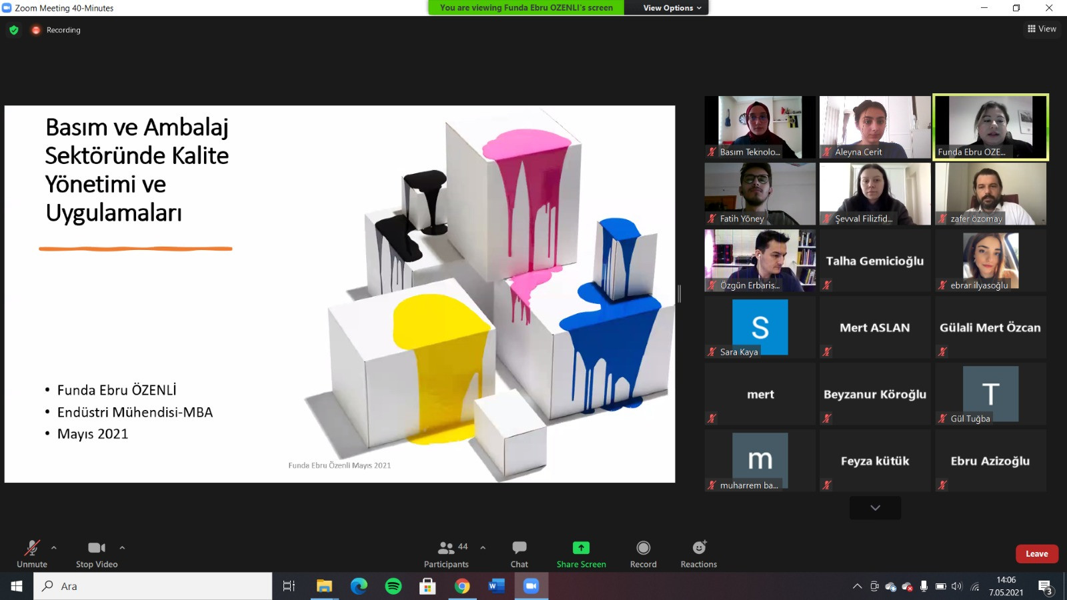Open Google Chrome from taskbar
Screen dimensions: 1067x600
point(462,586)
